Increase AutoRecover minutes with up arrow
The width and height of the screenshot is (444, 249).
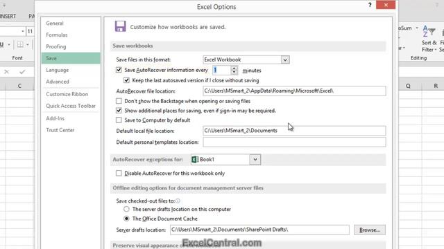(234, 68)
